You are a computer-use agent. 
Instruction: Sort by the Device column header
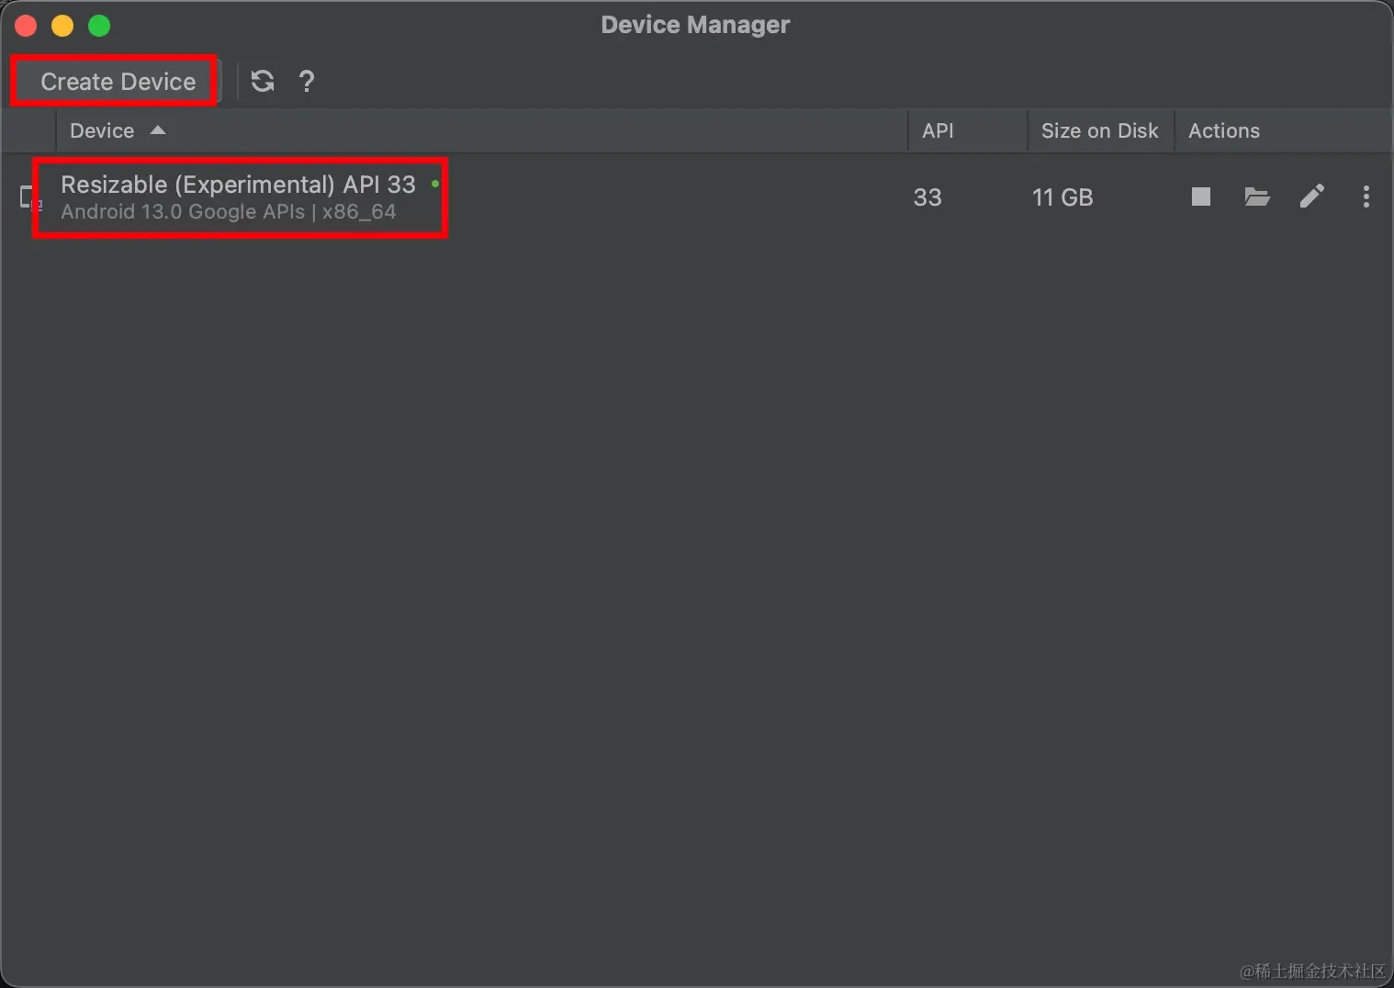point(102,130)
